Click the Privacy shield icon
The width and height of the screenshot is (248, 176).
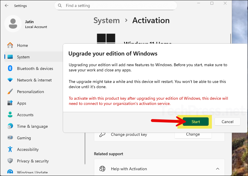coord(10,161)
